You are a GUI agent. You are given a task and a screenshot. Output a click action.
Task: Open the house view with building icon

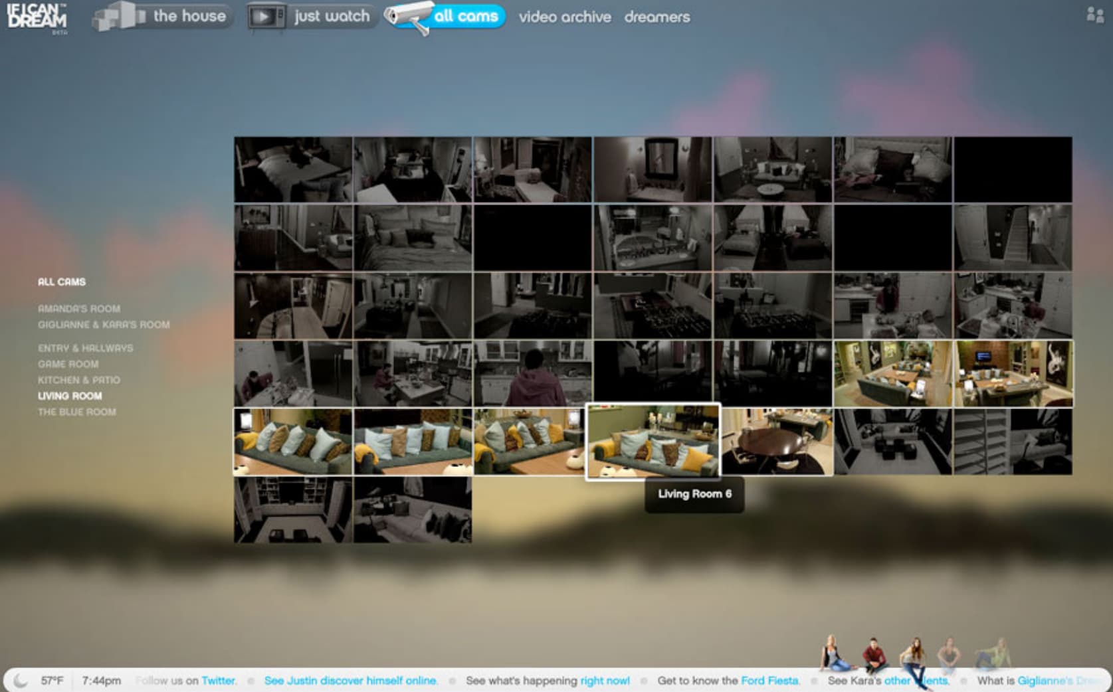118,16
